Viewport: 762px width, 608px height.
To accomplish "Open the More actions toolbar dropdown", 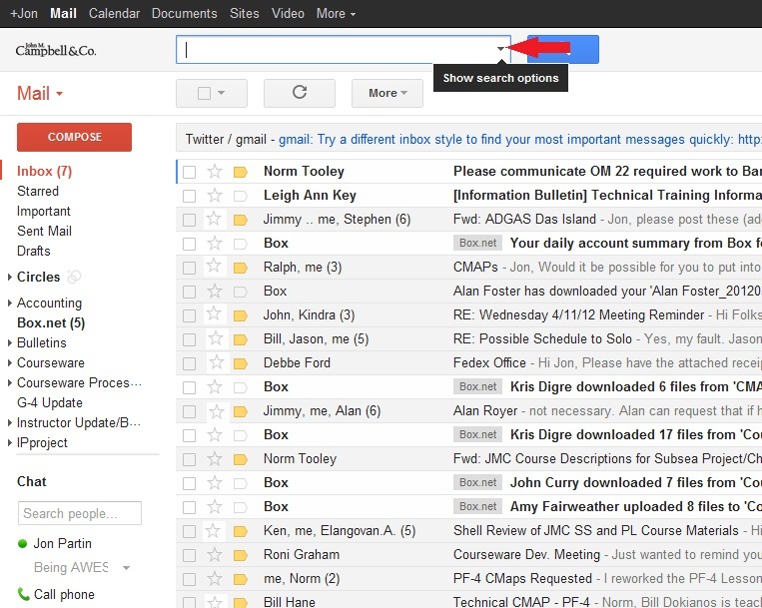I will (387, 93).
